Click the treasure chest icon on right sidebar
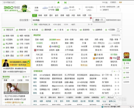The width and height of the screenshot is (134, 108). (126, 55)
